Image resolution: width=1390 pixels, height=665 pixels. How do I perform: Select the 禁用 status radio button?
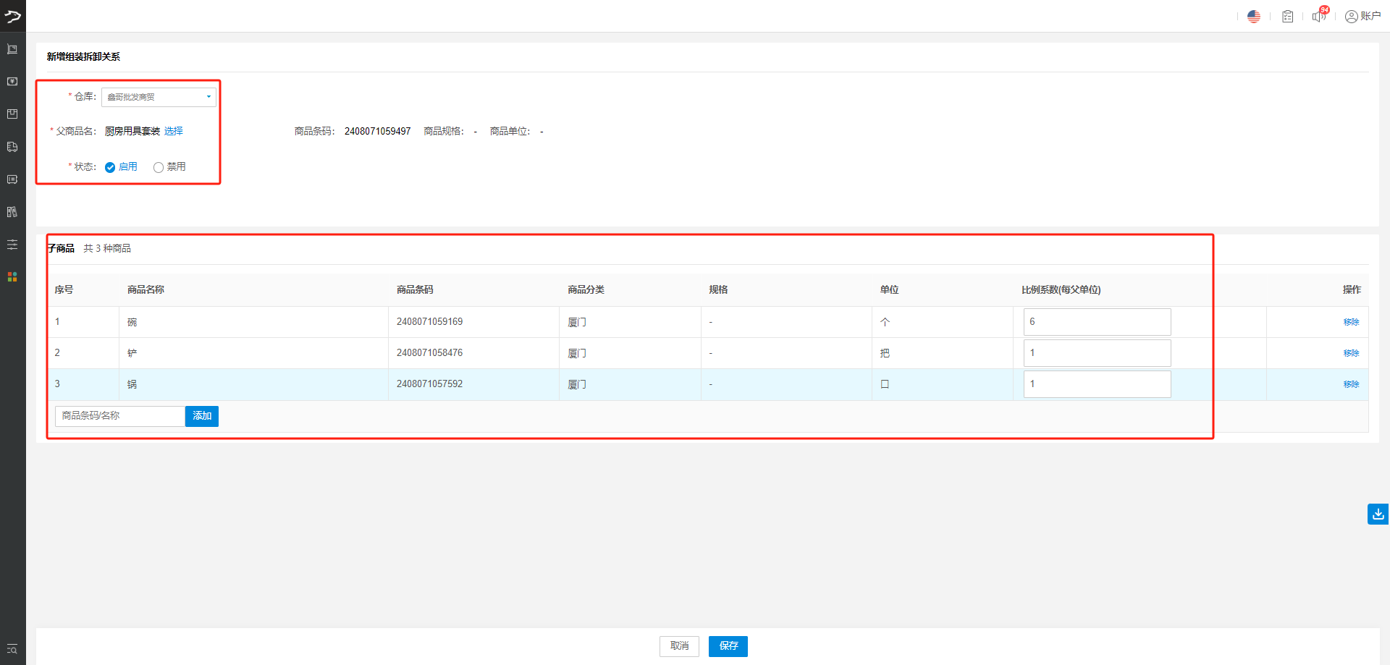point(159,167)
